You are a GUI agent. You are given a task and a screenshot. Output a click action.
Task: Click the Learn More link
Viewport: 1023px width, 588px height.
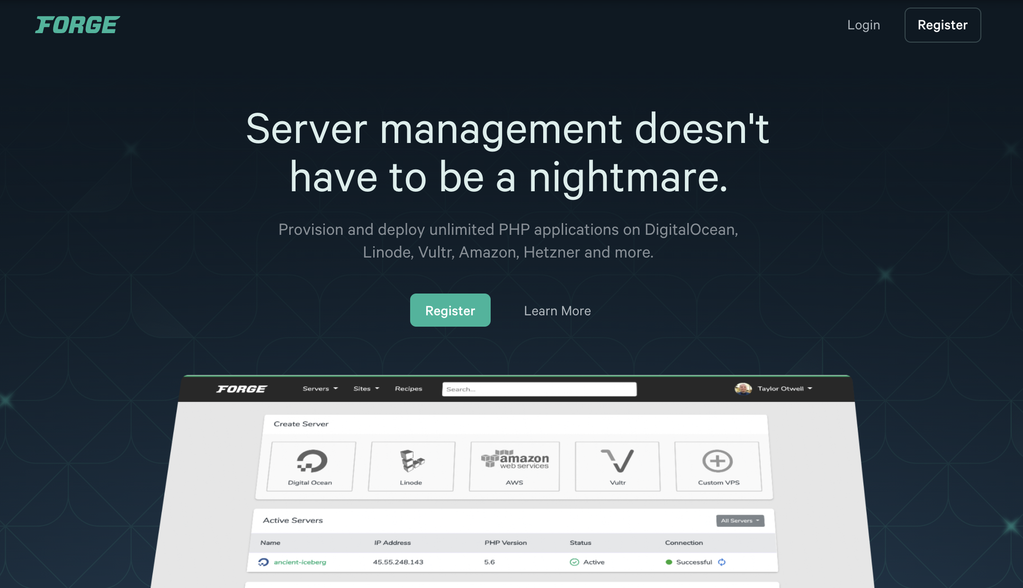pos(557,310)
